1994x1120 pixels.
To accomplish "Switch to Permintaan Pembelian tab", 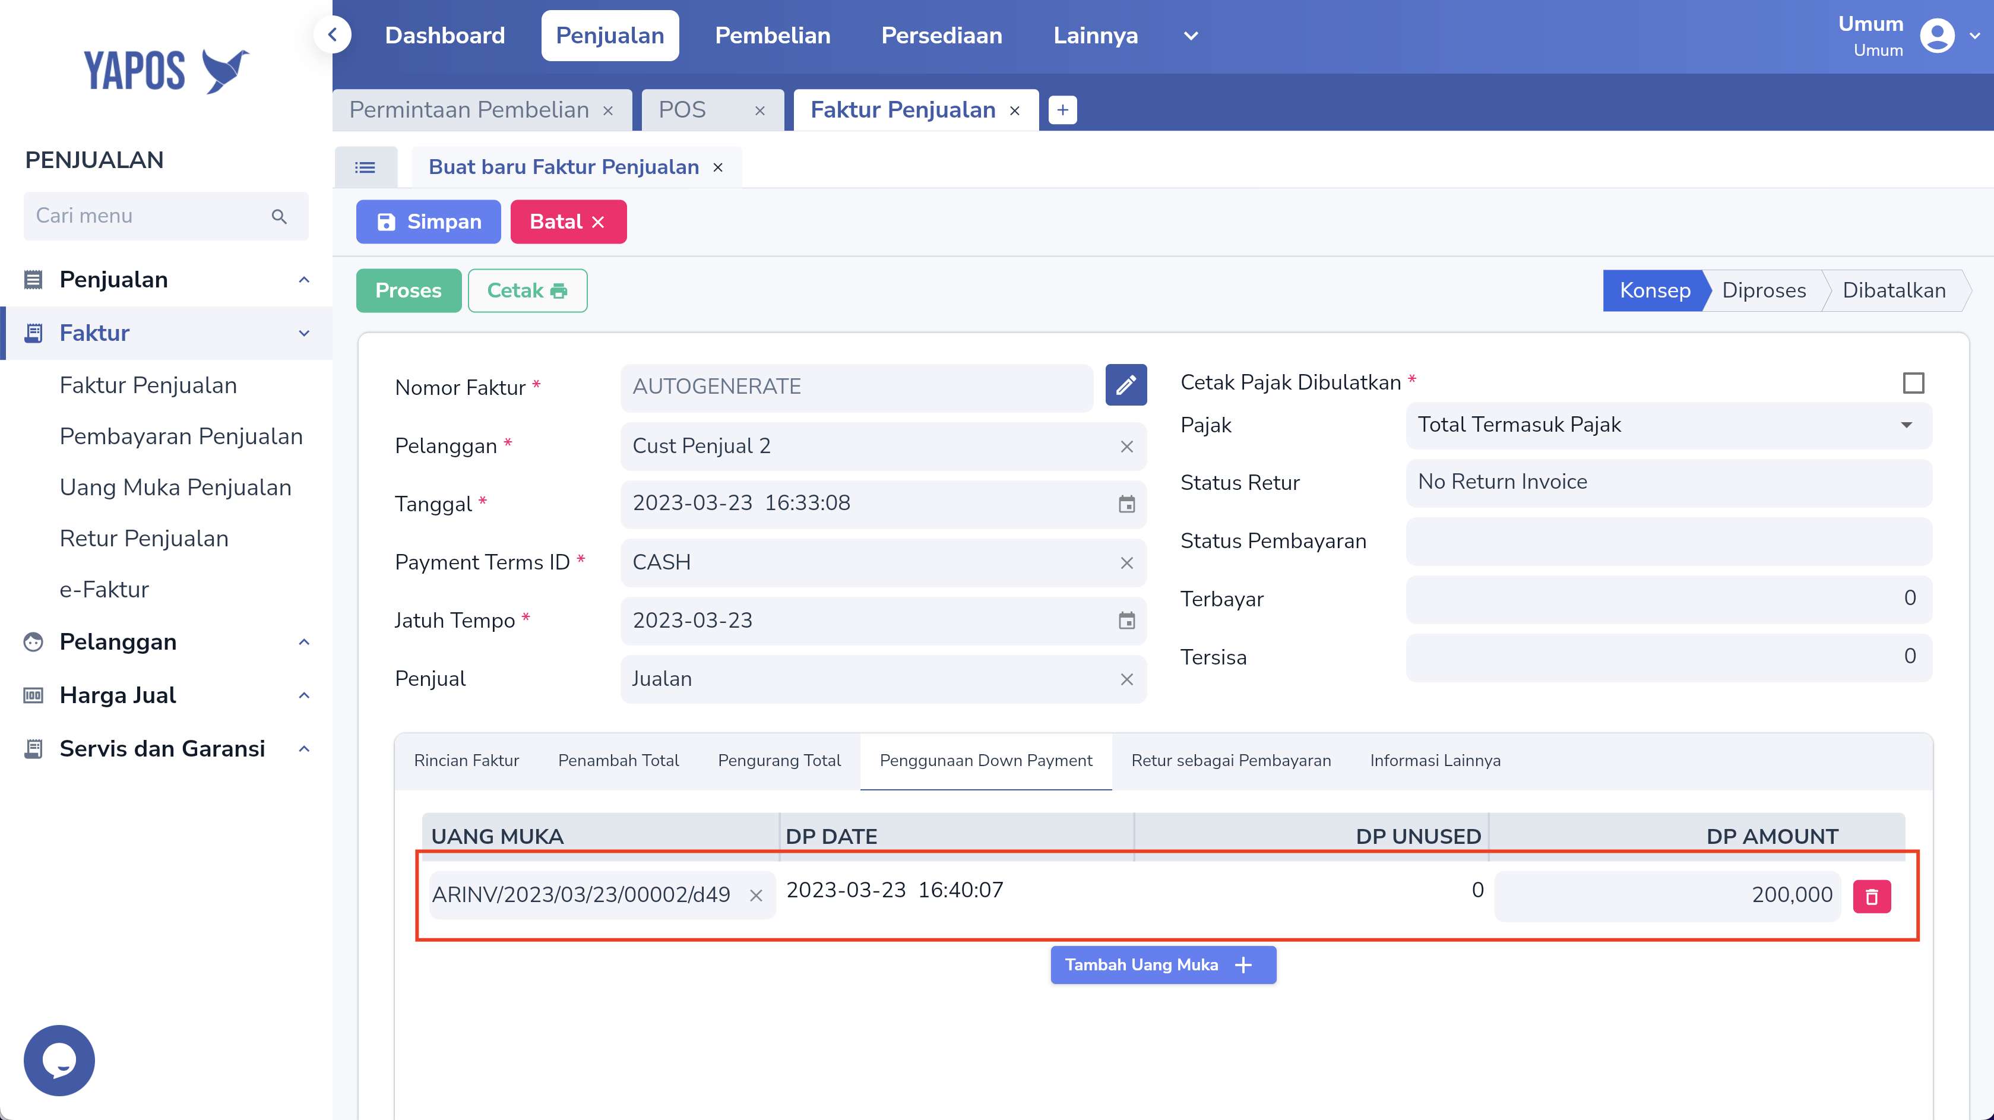I will point(469,110).
